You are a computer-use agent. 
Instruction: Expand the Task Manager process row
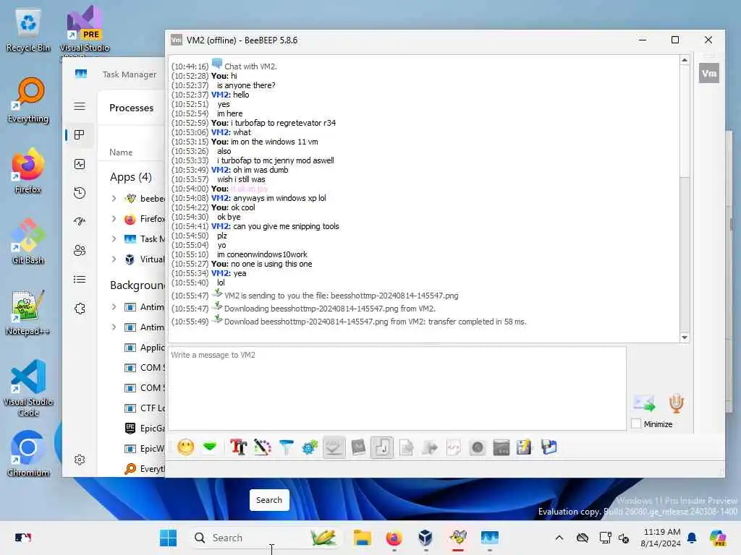pyautogui.click(x=114, y=238)
